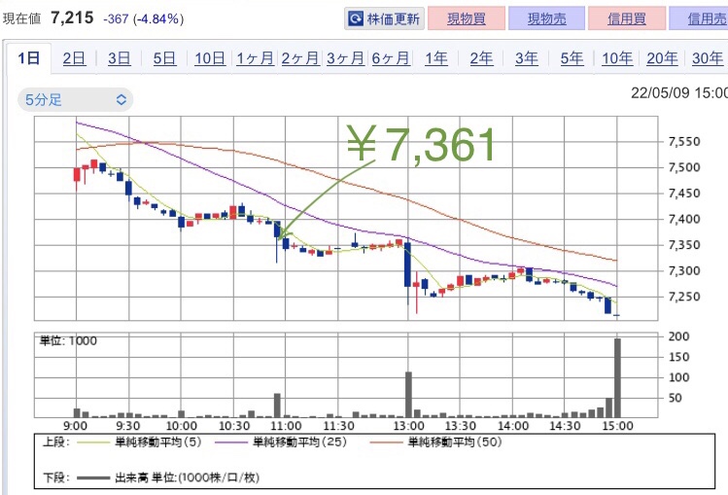Viewport: 728px width, 495px height.
Task: Click the 15:00 time axis label
Action: 617,426
